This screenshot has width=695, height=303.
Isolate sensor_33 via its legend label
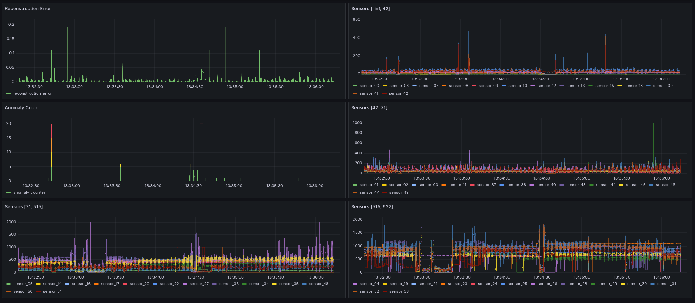pyautogui.click(x=229, y=284)
